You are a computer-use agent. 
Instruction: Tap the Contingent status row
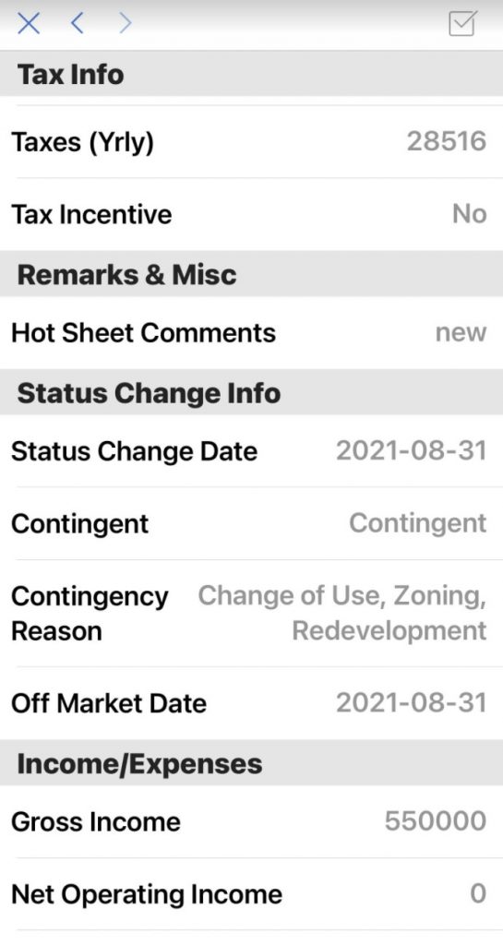tap(251, 523)
